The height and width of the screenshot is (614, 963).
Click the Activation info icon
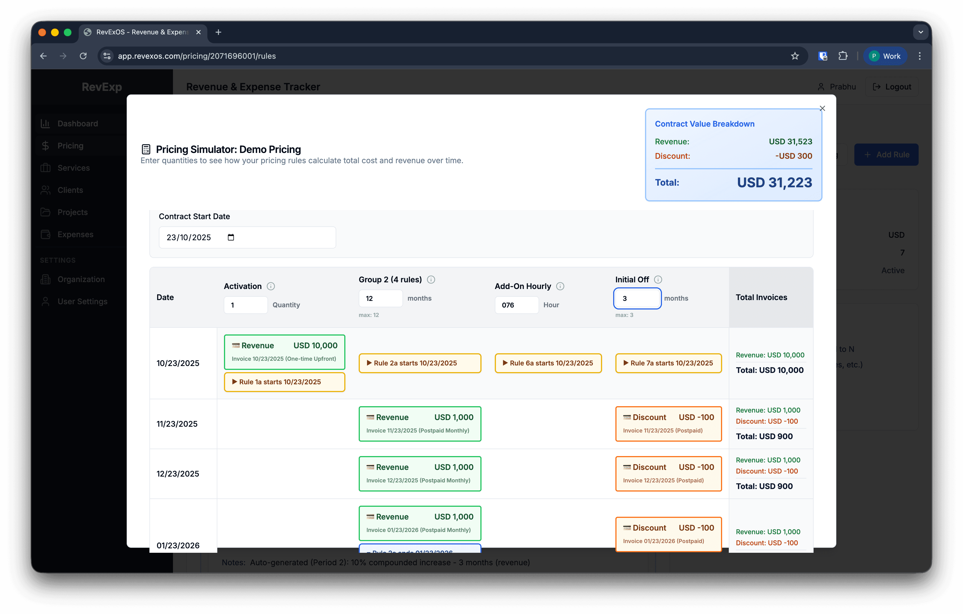point(271,286)
